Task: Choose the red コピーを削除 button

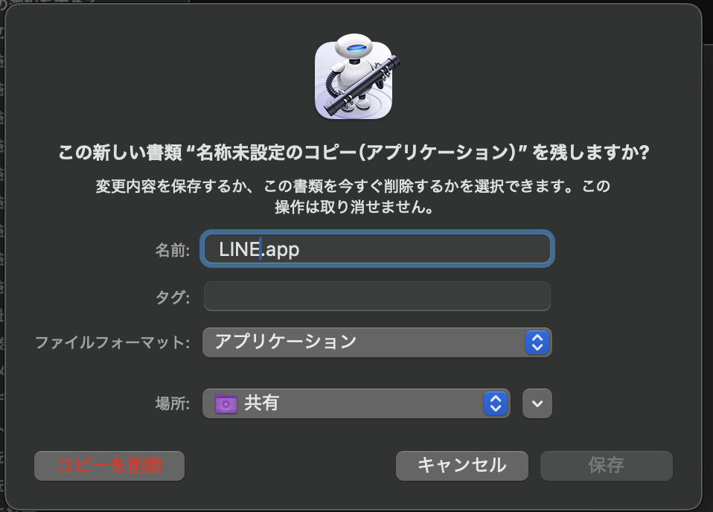Action: pos(109,466)
